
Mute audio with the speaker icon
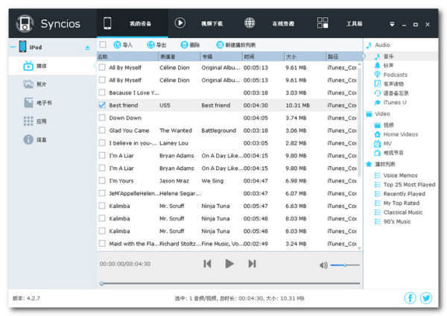pos(323,265)
